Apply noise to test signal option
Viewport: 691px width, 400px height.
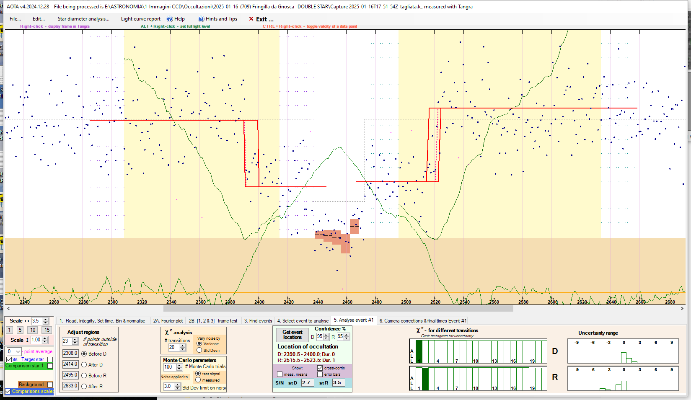coord(198,374)
